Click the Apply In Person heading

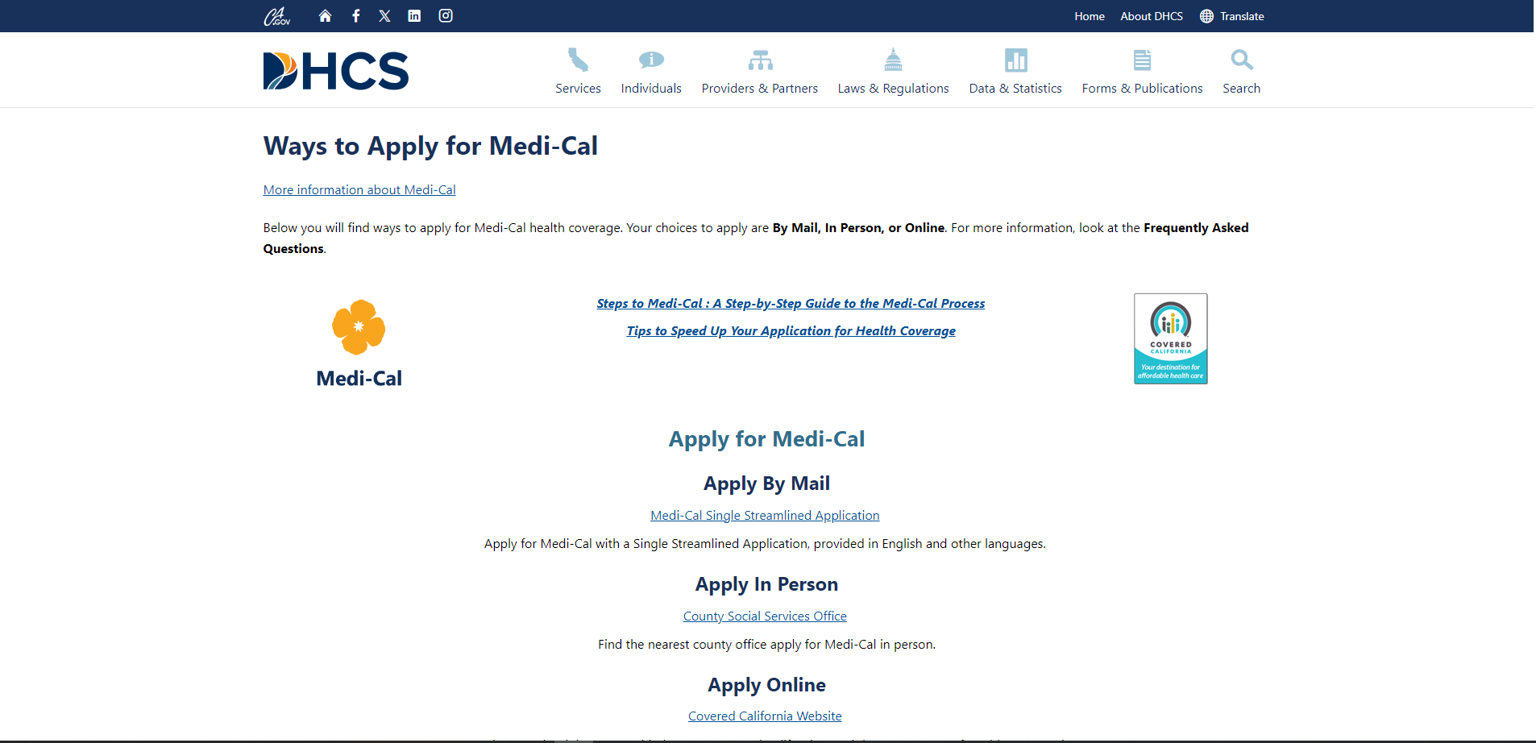coord(766,584)
